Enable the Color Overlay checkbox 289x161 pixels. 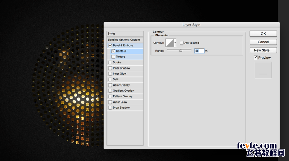click(x=110, y=85)
